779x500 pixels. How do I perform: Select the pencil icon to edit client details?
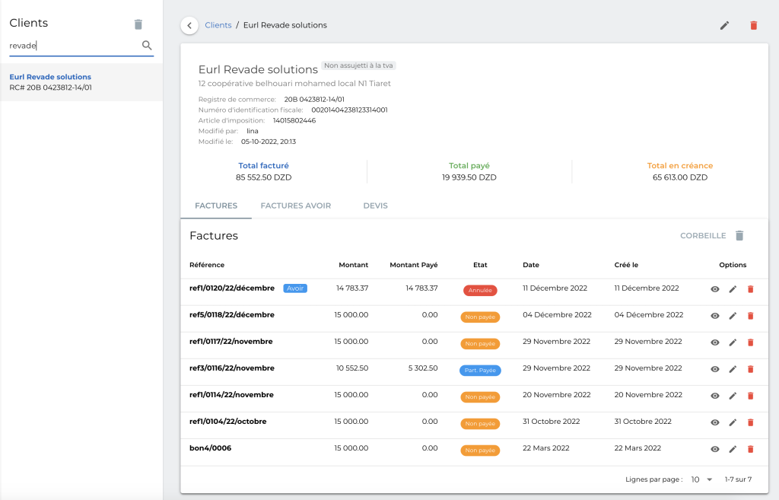[724, 25]
